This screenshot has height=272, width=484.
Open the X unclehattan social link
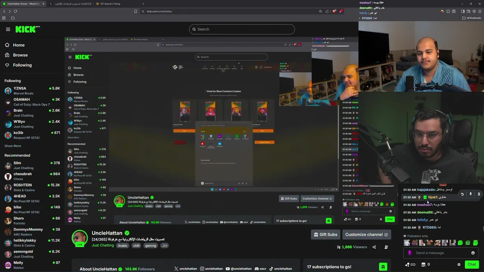186,269
